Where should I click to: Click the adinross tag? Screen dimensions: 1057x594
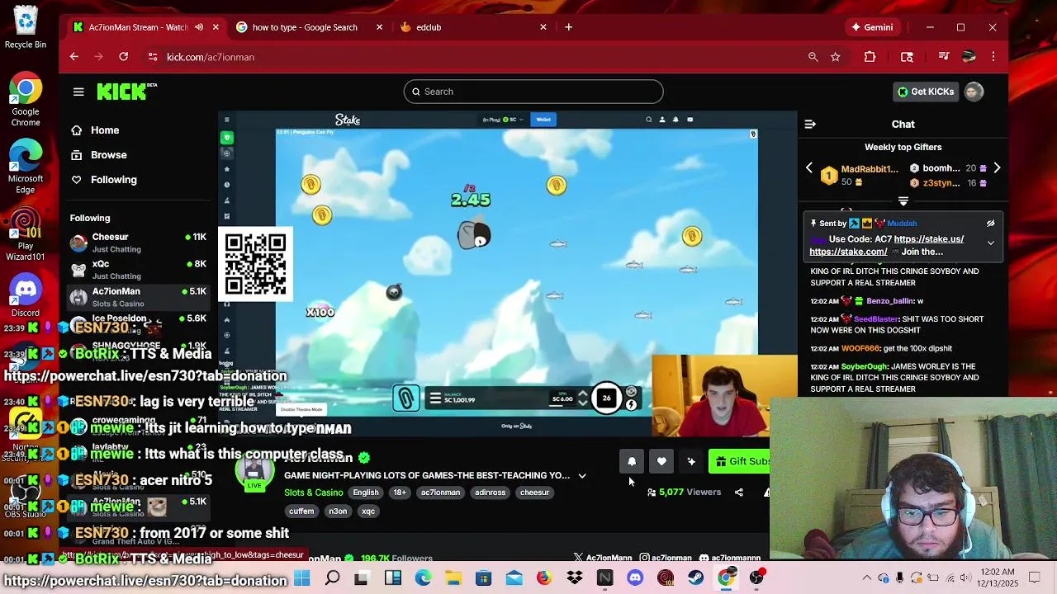click(x=490, y=493)
